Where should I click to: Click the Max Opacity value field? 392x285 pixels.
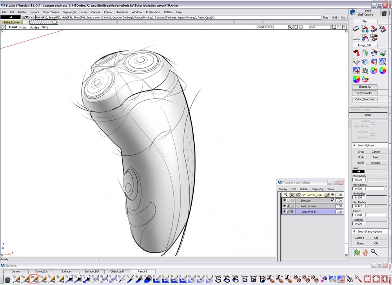point(358,188)
